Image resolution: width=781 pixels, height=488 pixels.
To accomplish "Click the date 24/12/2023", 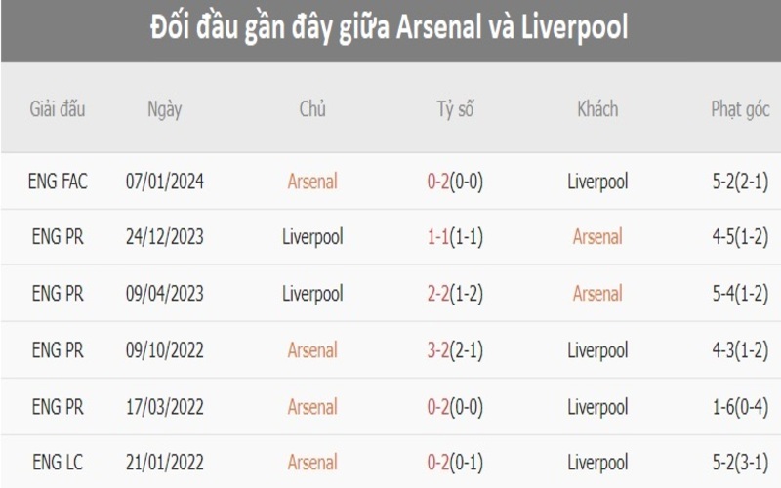I will click(165, 237).
